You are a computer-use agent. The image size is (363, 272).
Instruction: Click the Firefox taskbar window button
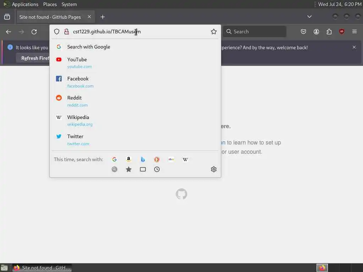(42, 268)
